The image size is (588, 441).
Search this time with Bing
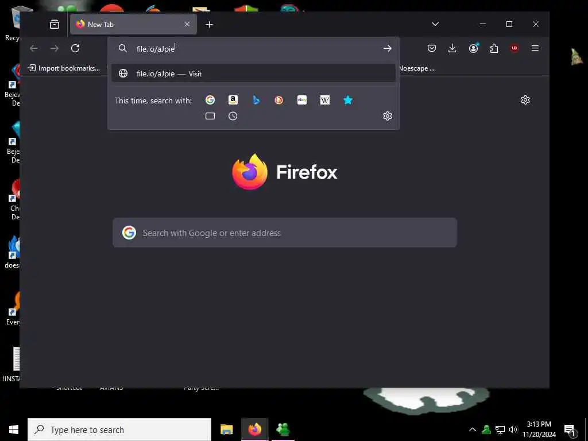tap(256, 100)
